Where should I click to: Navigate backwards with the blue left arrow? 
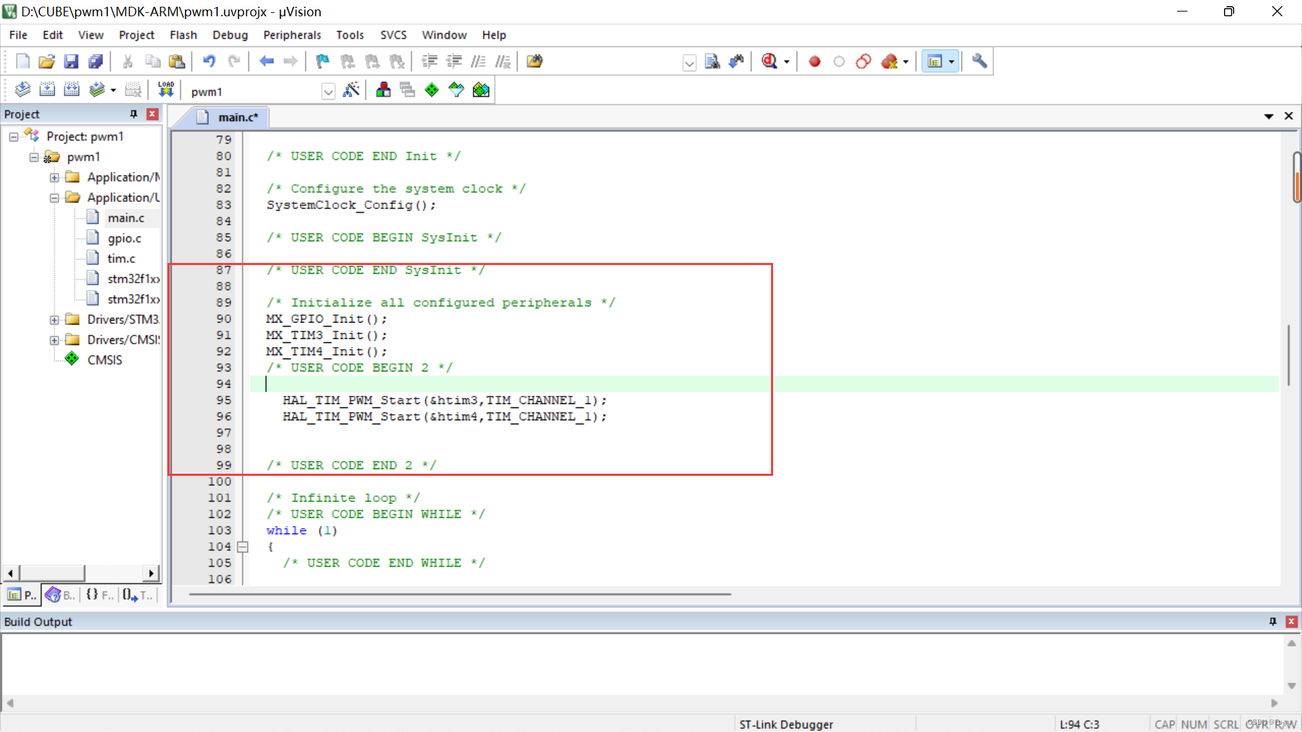(267, 62)
